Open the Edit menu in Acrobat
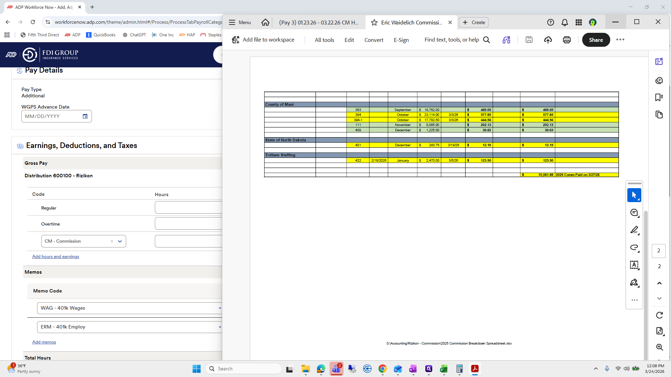 (349, 40)
